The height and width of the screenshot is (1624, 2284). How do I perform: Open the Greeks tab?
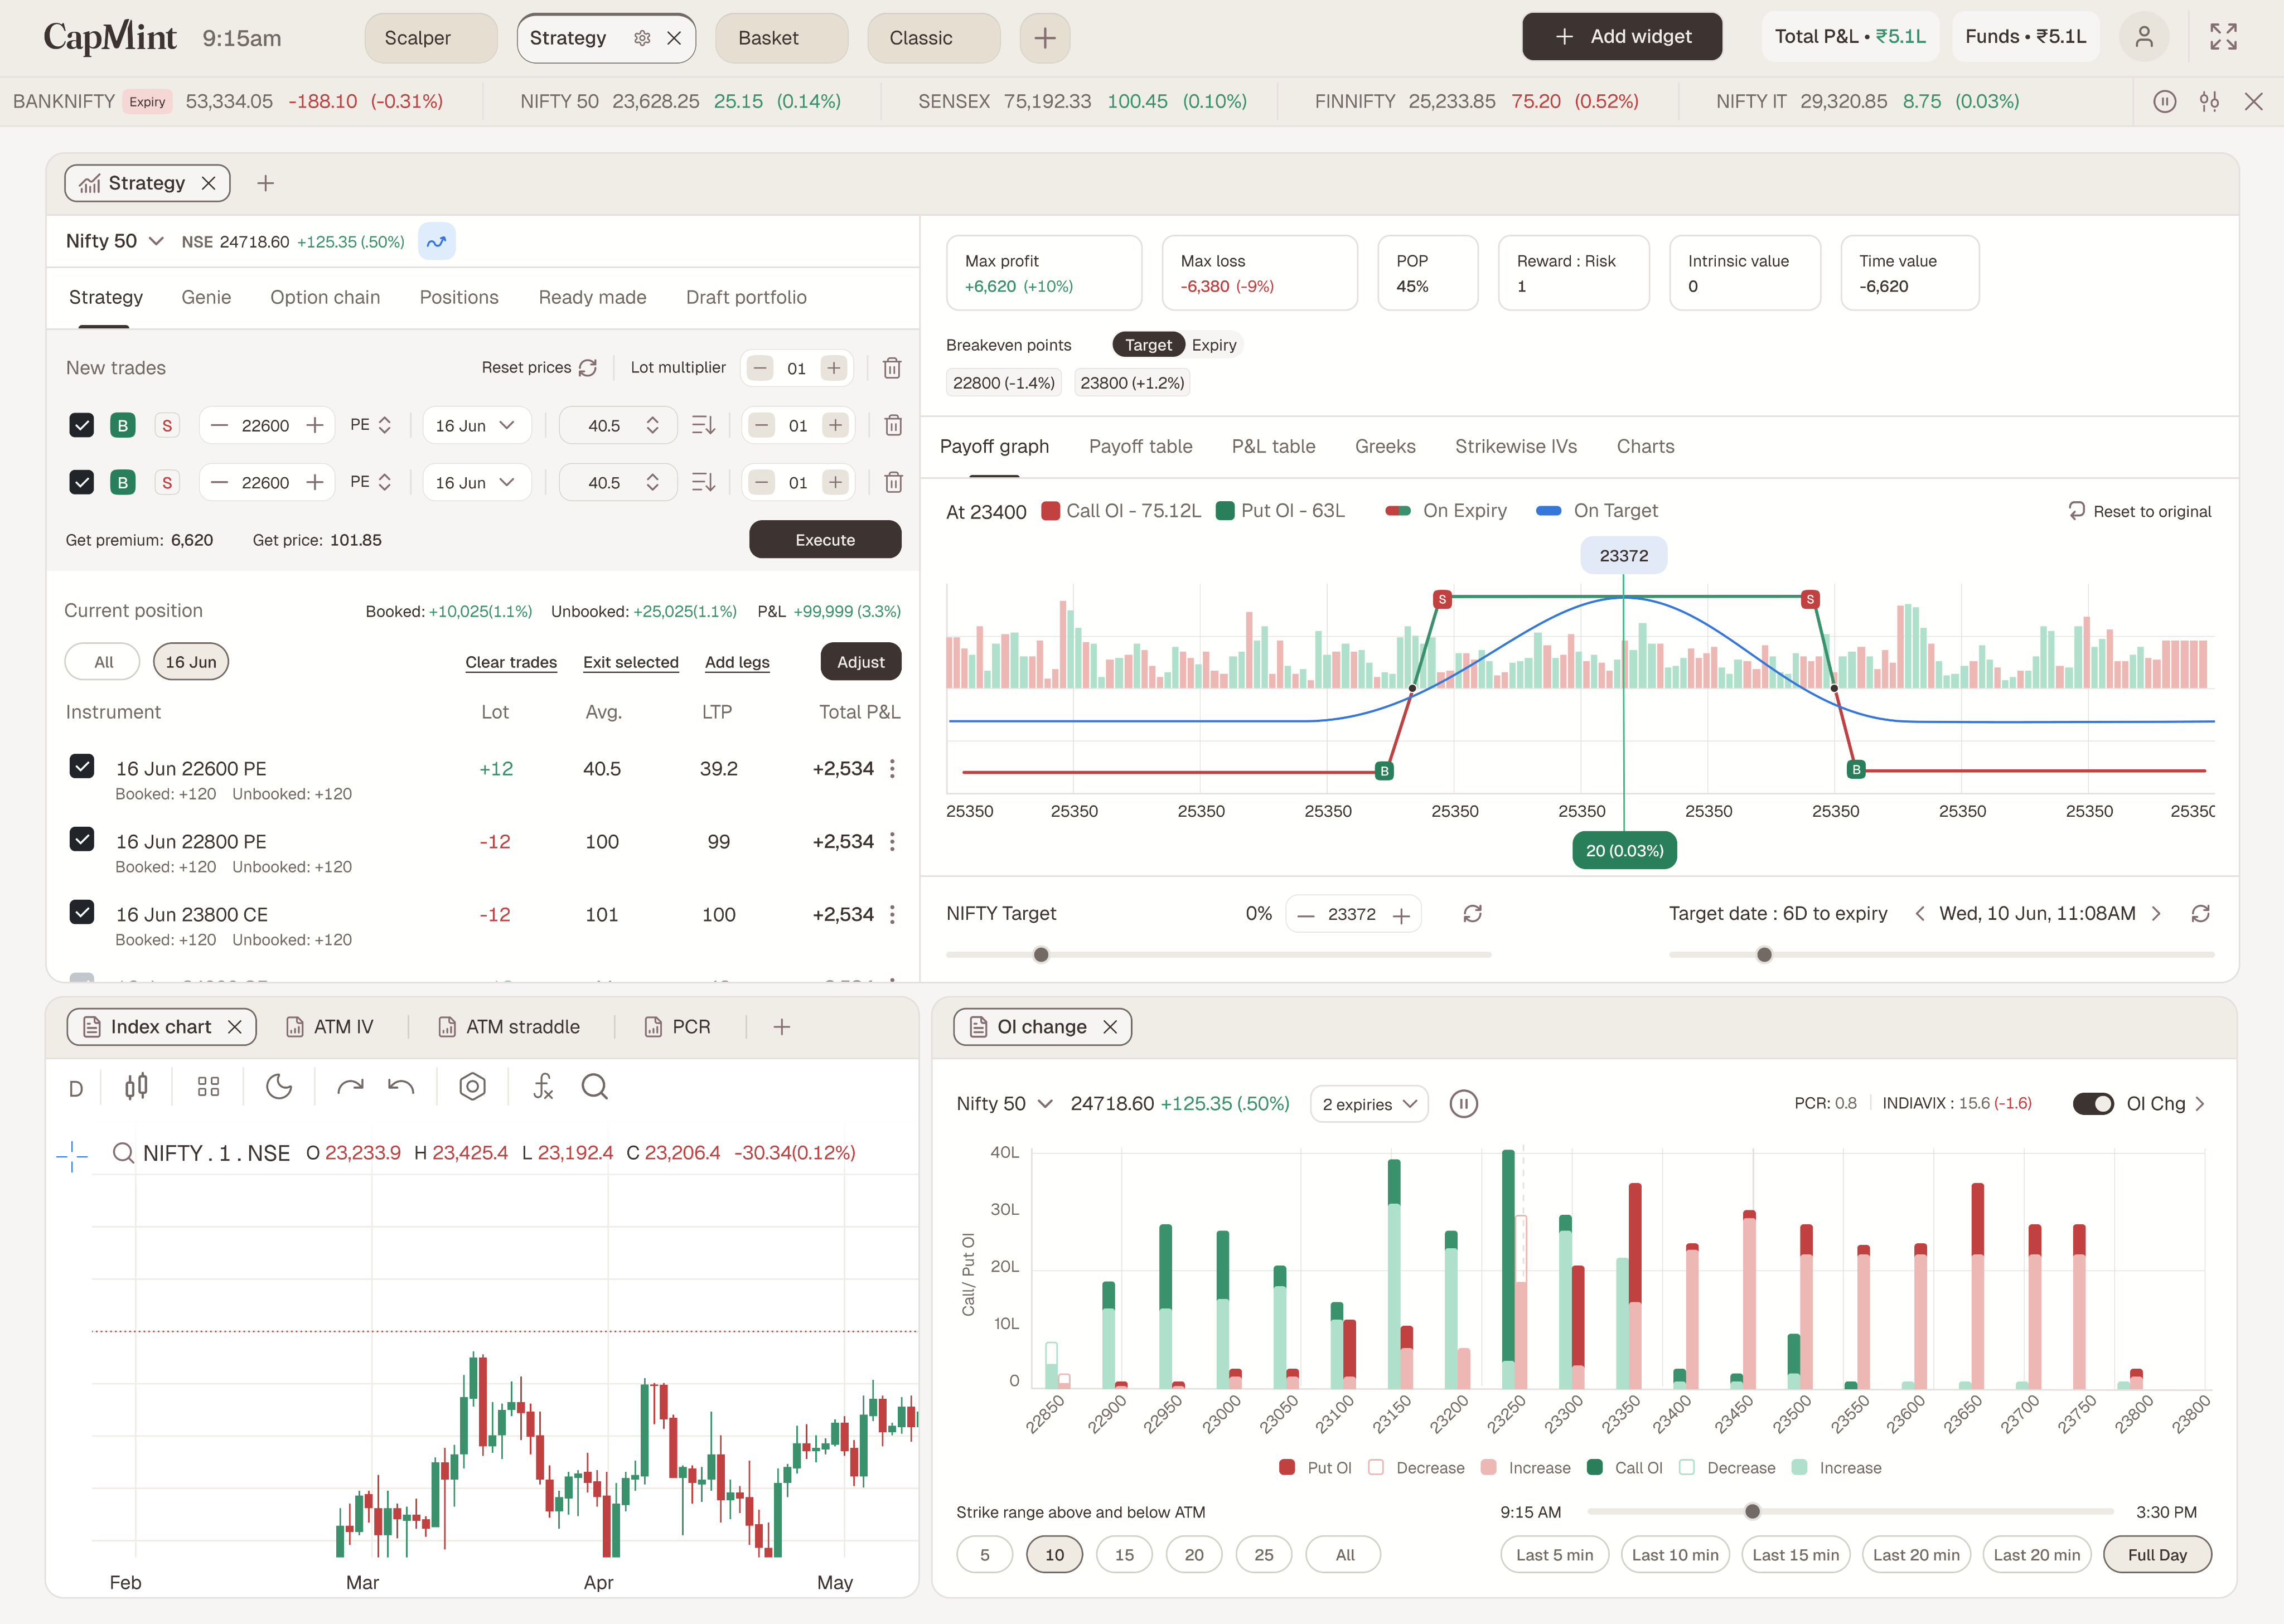[1385, 446]
